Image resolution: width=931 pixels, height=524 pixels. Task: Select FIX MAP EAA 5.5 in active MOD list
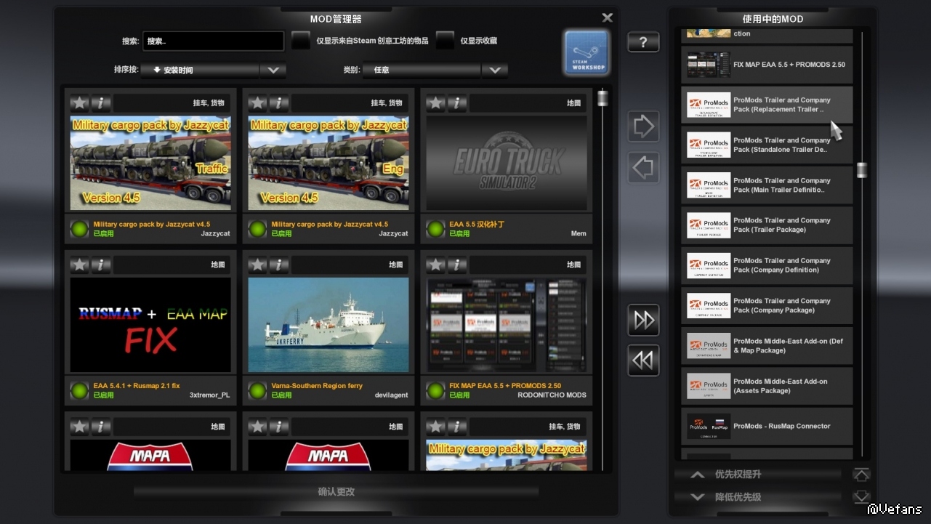pos(767,65)
